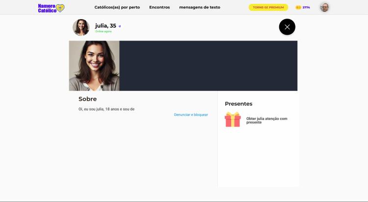
Task: Click the Denunciar e bloquear link
Action: click(191, 114)
